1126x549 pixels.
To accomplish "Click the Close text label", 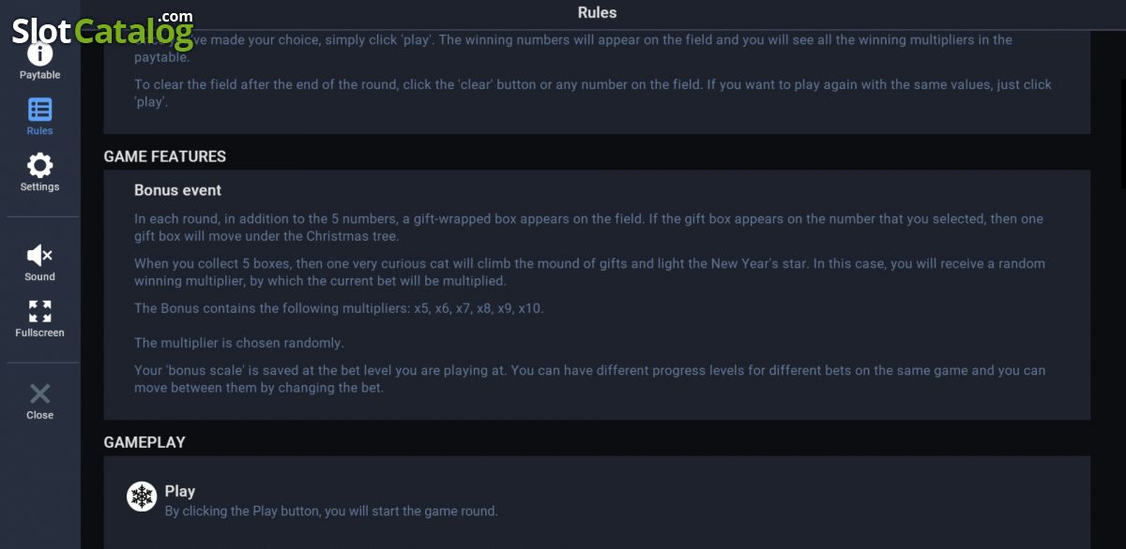I will (x=39, y=416).
